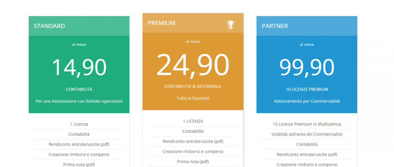Image resolution: width=394 pixels, height=167 pixels.
Task: Click "al mese" above the 24,90 price
Action: point(193,42)
